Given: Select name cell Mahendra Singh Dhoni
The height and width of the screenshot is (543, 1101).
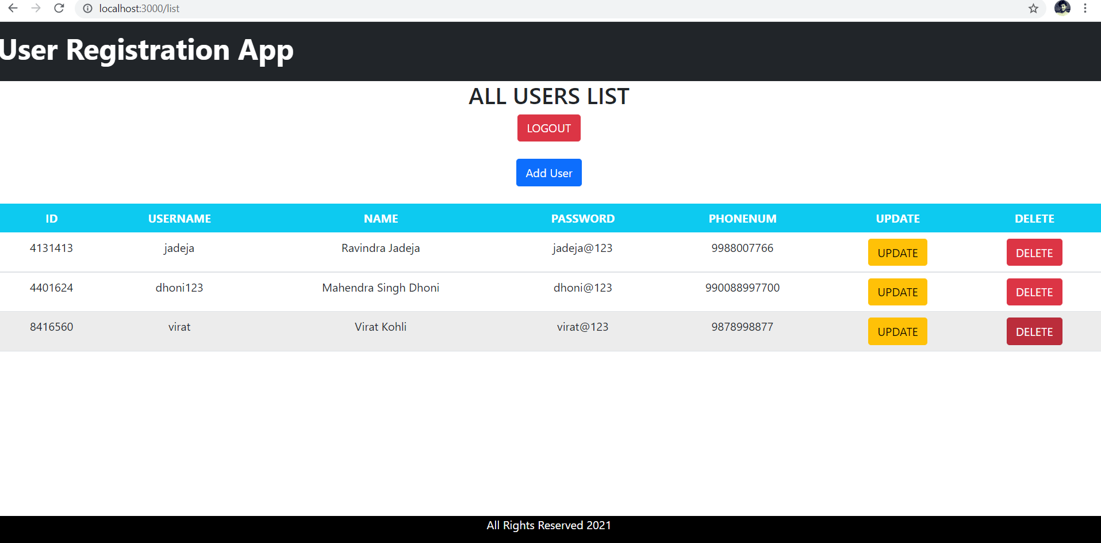Looking at the screenshot, I should pos(381,288).
